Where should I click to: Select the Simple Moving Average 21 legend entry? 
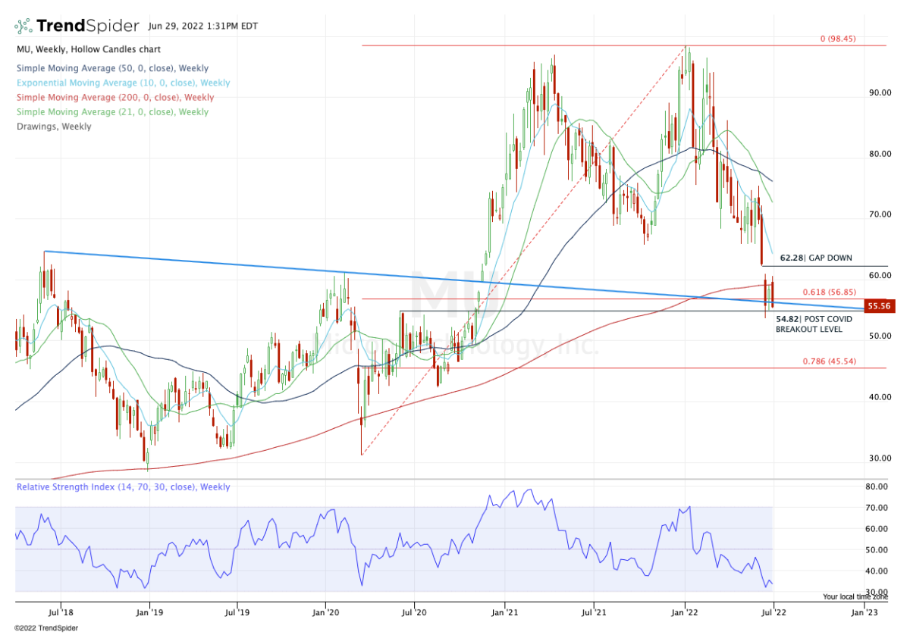[111, 111]
